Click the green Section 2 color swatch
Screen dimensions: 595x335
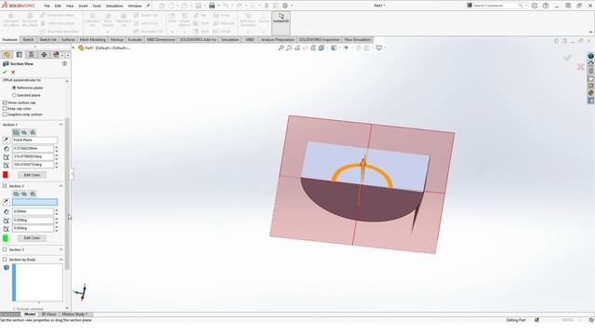pos(6,238)
